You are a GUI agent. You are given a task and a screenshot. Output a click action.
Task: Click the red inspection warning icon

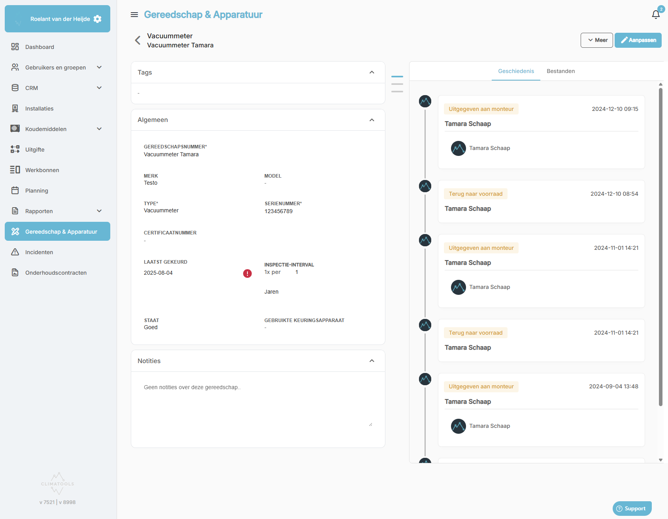point(247,273)
